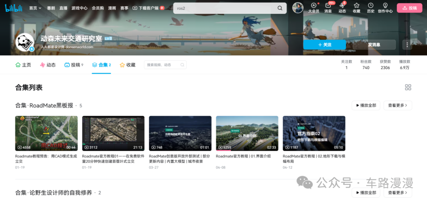Switch to the 收藏 channel tab

(127, 65)
